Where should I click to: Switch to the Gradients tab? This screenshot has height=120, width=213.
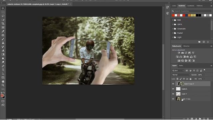pyautogui.click(x=191, y=6)
